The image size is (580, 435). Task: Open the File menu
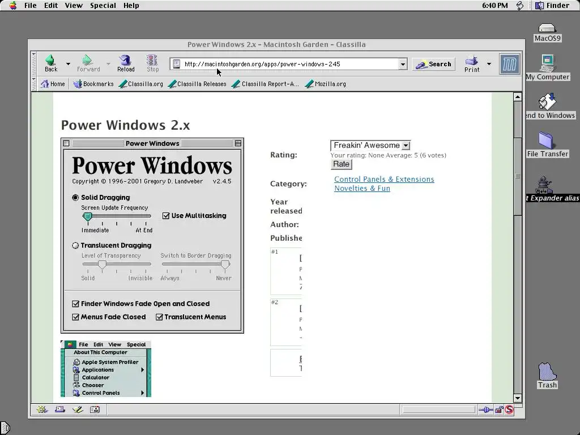pos(31,6)
